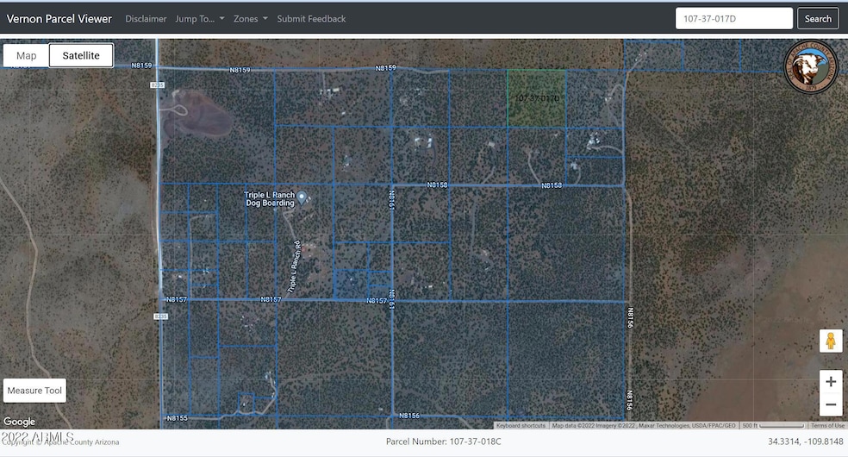848x457 pixels.
Task: Zoom in with the plus button
Action: click(x=830, y=381)
